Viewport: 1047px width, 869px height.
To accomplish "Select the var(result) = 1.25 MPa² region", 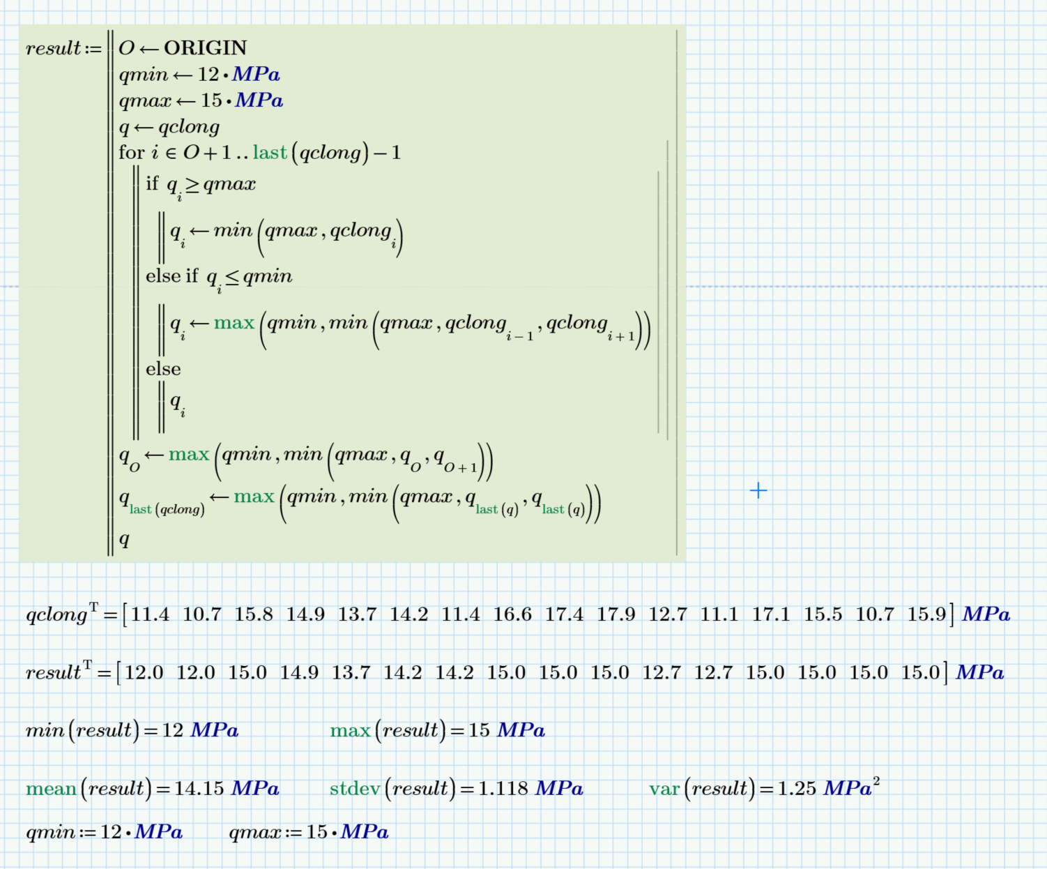I will click(x=763, y=788).
